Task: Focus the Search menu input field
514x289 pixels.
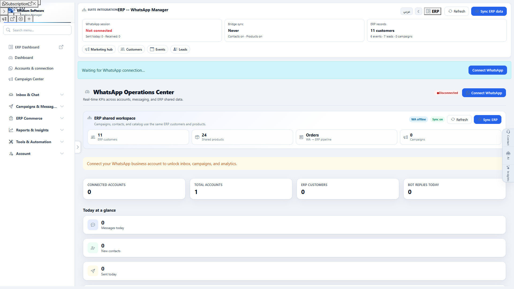Action: pos(37,30)
